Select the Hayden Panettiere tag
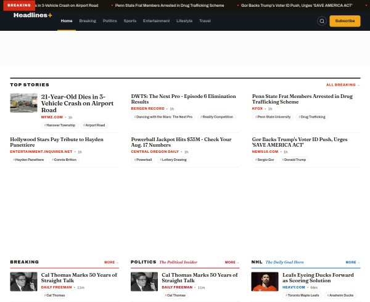The height and width of the screenshot is (302, 370). [28, 160]
